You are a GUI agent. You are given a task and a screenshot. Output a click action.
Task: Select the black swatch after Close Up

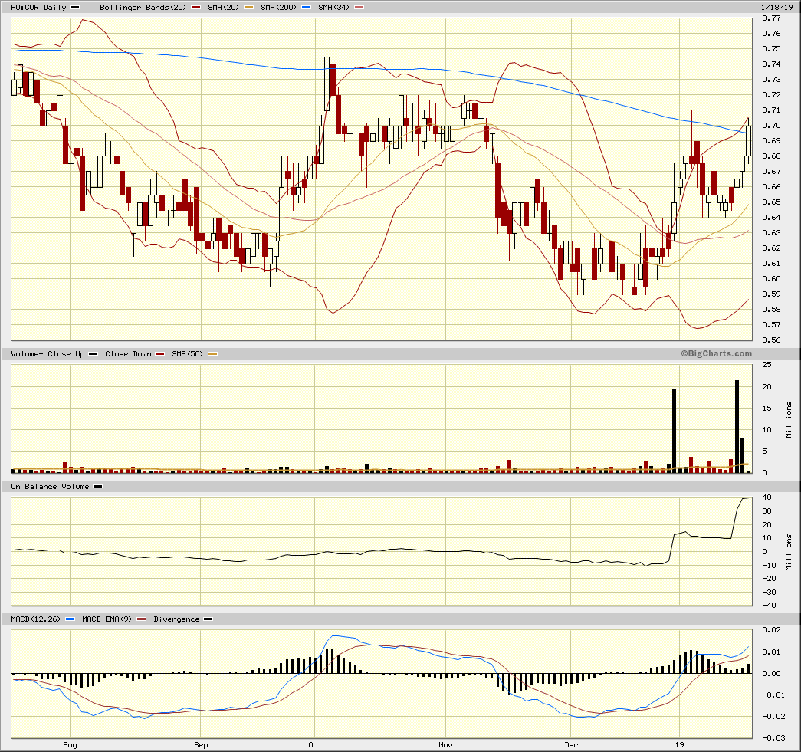[93, 353]
